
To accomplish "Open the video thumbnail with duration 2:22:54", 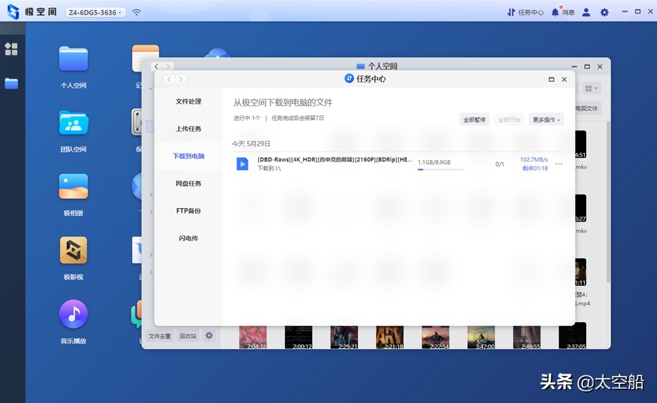I will point(436,337).
